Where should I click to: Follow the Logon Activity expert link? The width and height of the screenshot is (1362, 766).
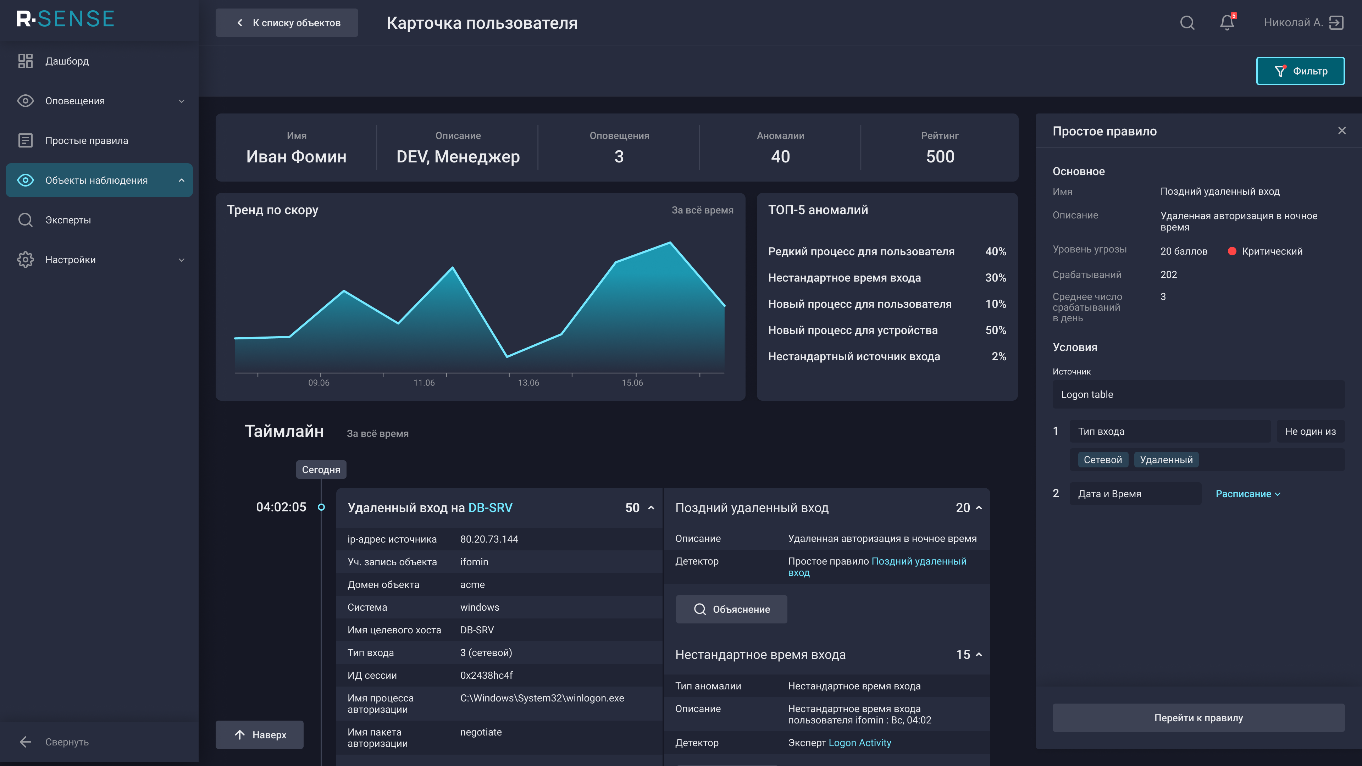point(859,743)
